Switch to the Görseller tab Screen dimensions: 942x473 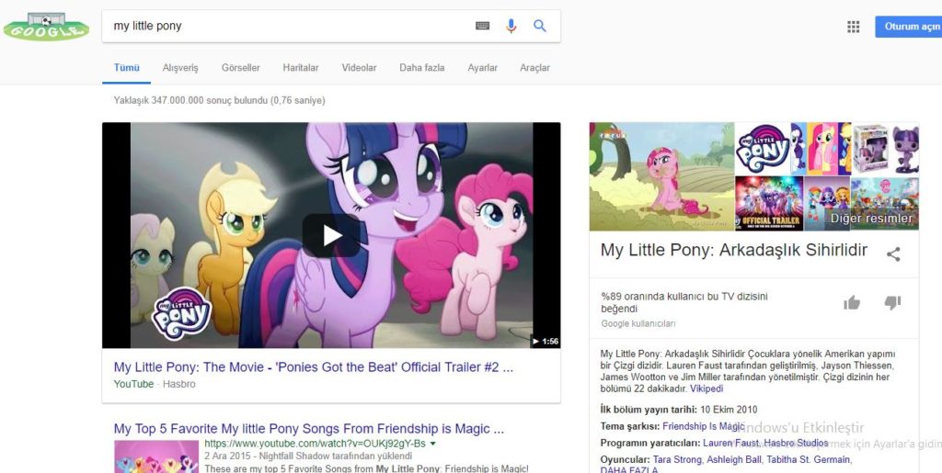[240, 68]
